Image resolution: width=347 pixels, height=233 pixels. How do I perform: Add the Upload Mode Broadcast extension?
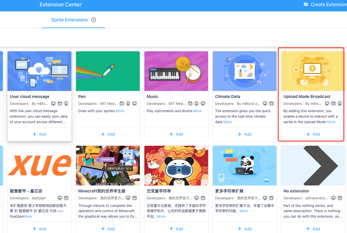click(313, 134)
